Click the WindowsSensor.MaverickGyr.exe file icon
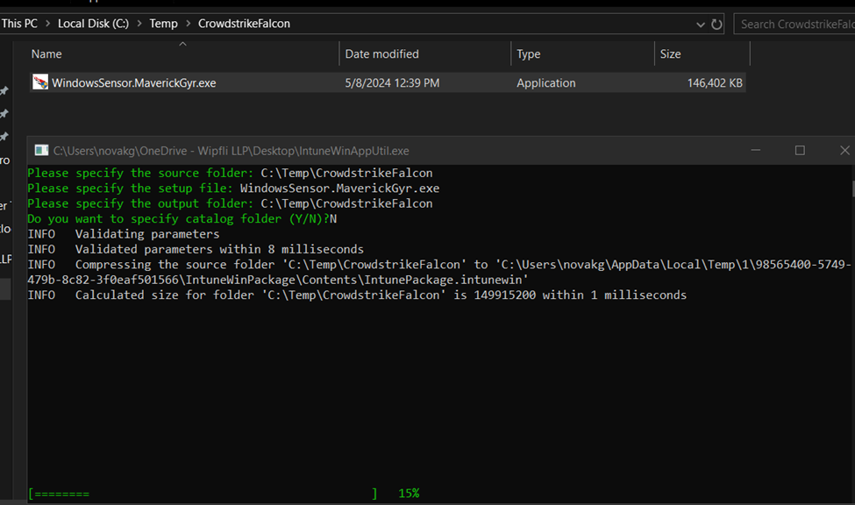Screen dimensions: 855x505 click(x=40, y=82)
